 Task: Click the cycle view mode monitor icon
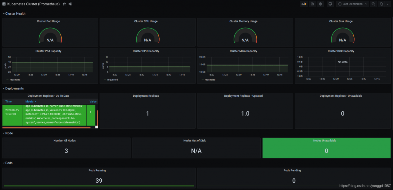tap(330, 4)
